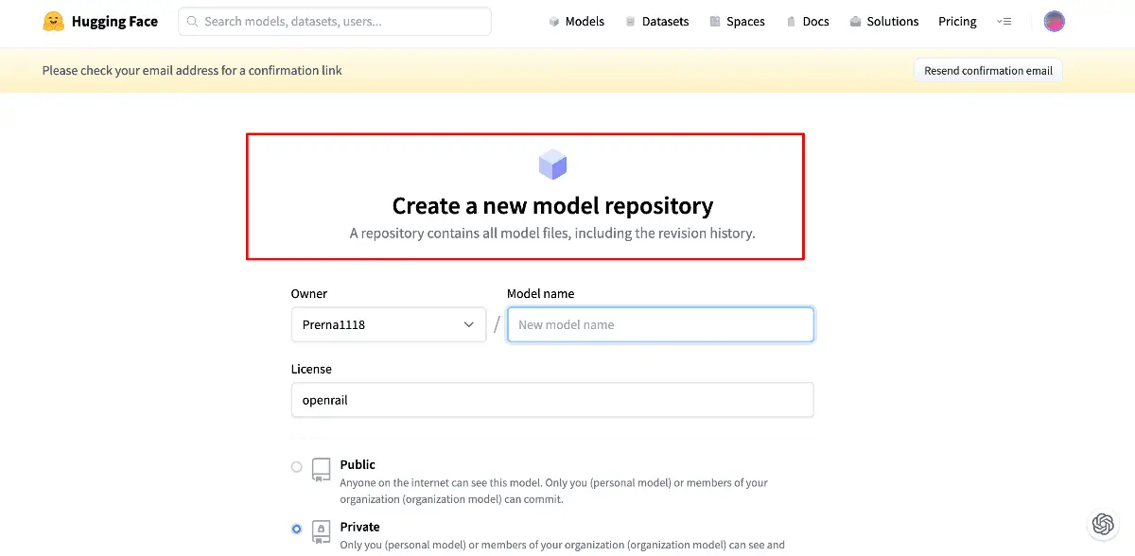Click the Datasets icon in navigation
1135x556 pixels.
(x=630, y=21)
